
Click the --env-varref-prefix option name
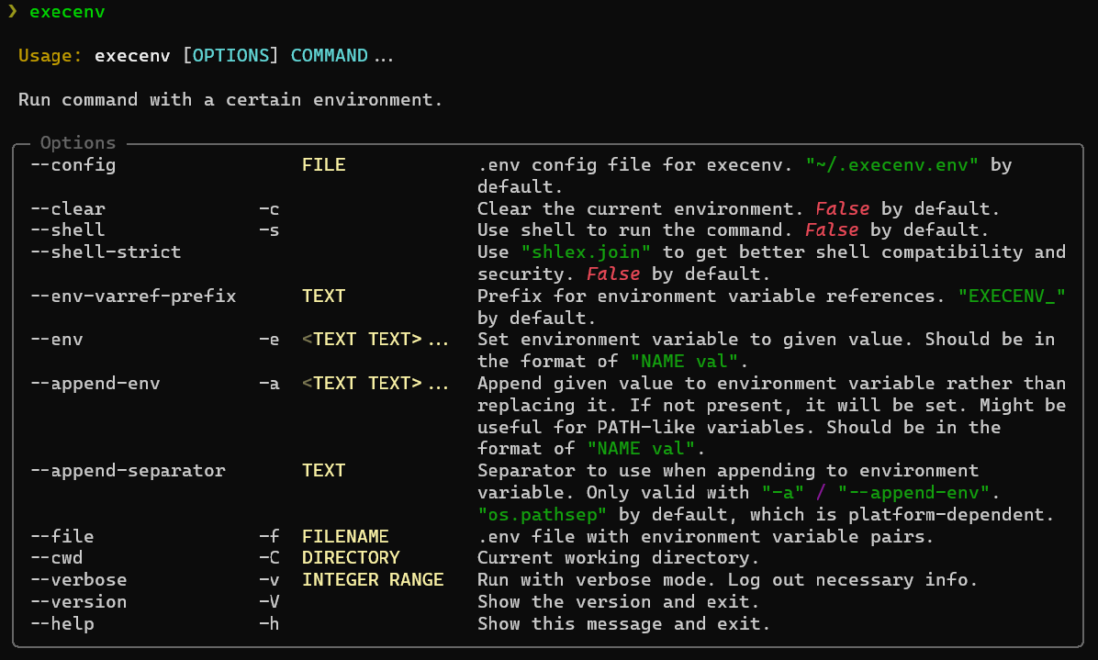(x=133, y=296)
